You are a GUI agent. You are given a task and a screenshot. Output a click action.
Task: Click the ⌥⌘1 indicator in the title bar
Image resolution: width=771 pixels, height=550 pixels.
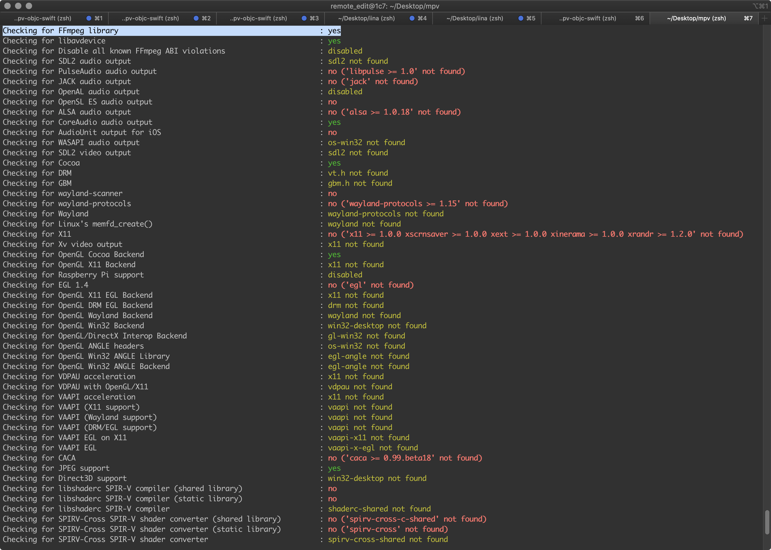coord(761,6)
